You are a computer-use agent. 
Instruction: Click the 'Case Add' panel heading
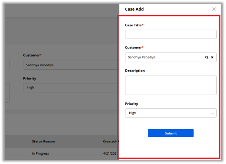point(134,9)
